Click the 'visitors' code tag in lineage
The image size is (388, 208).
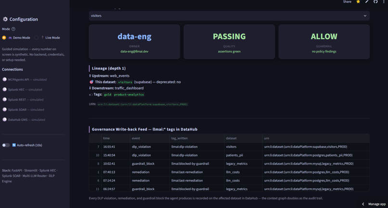click(125, 82)
